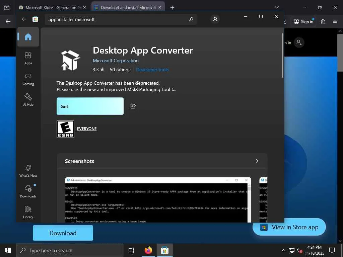
Task: Click View in Store app button
Action: [289, 227]
